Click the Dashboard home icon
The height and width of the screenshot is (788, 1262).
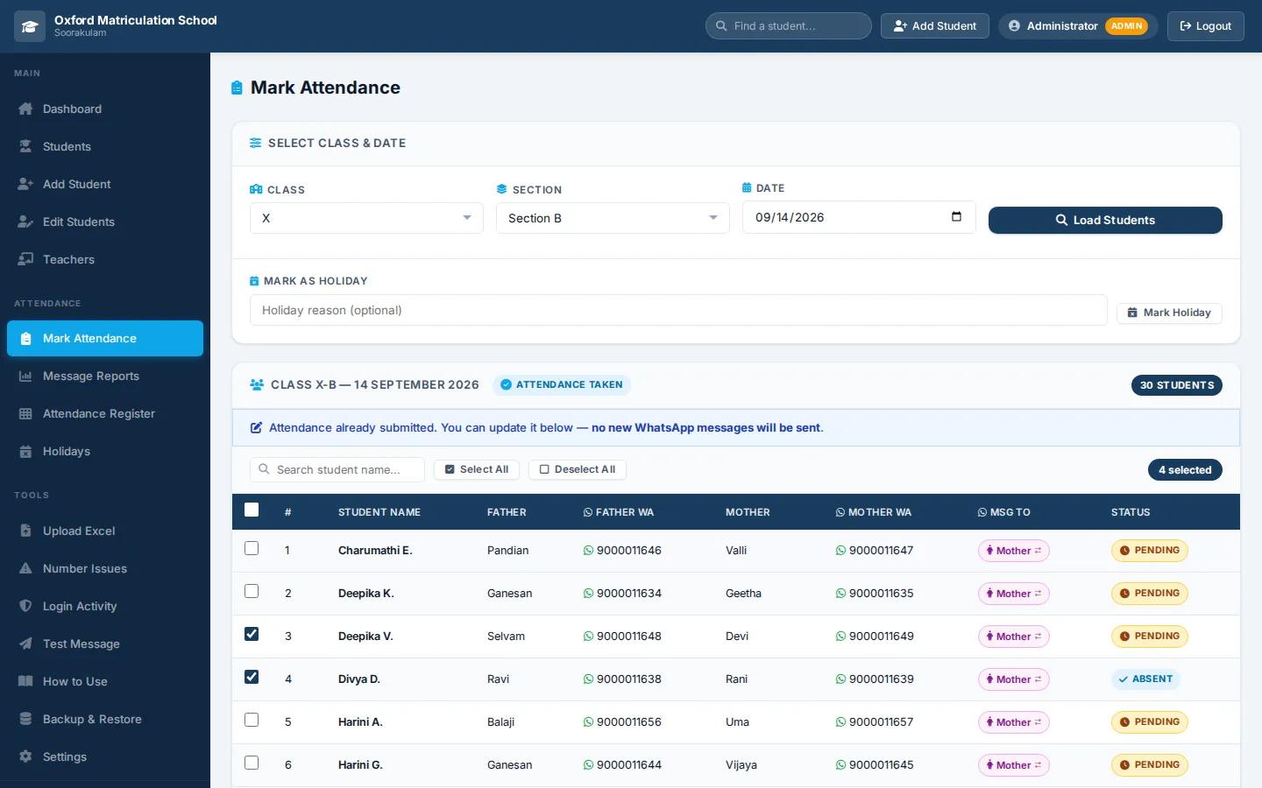coord(25,109)
